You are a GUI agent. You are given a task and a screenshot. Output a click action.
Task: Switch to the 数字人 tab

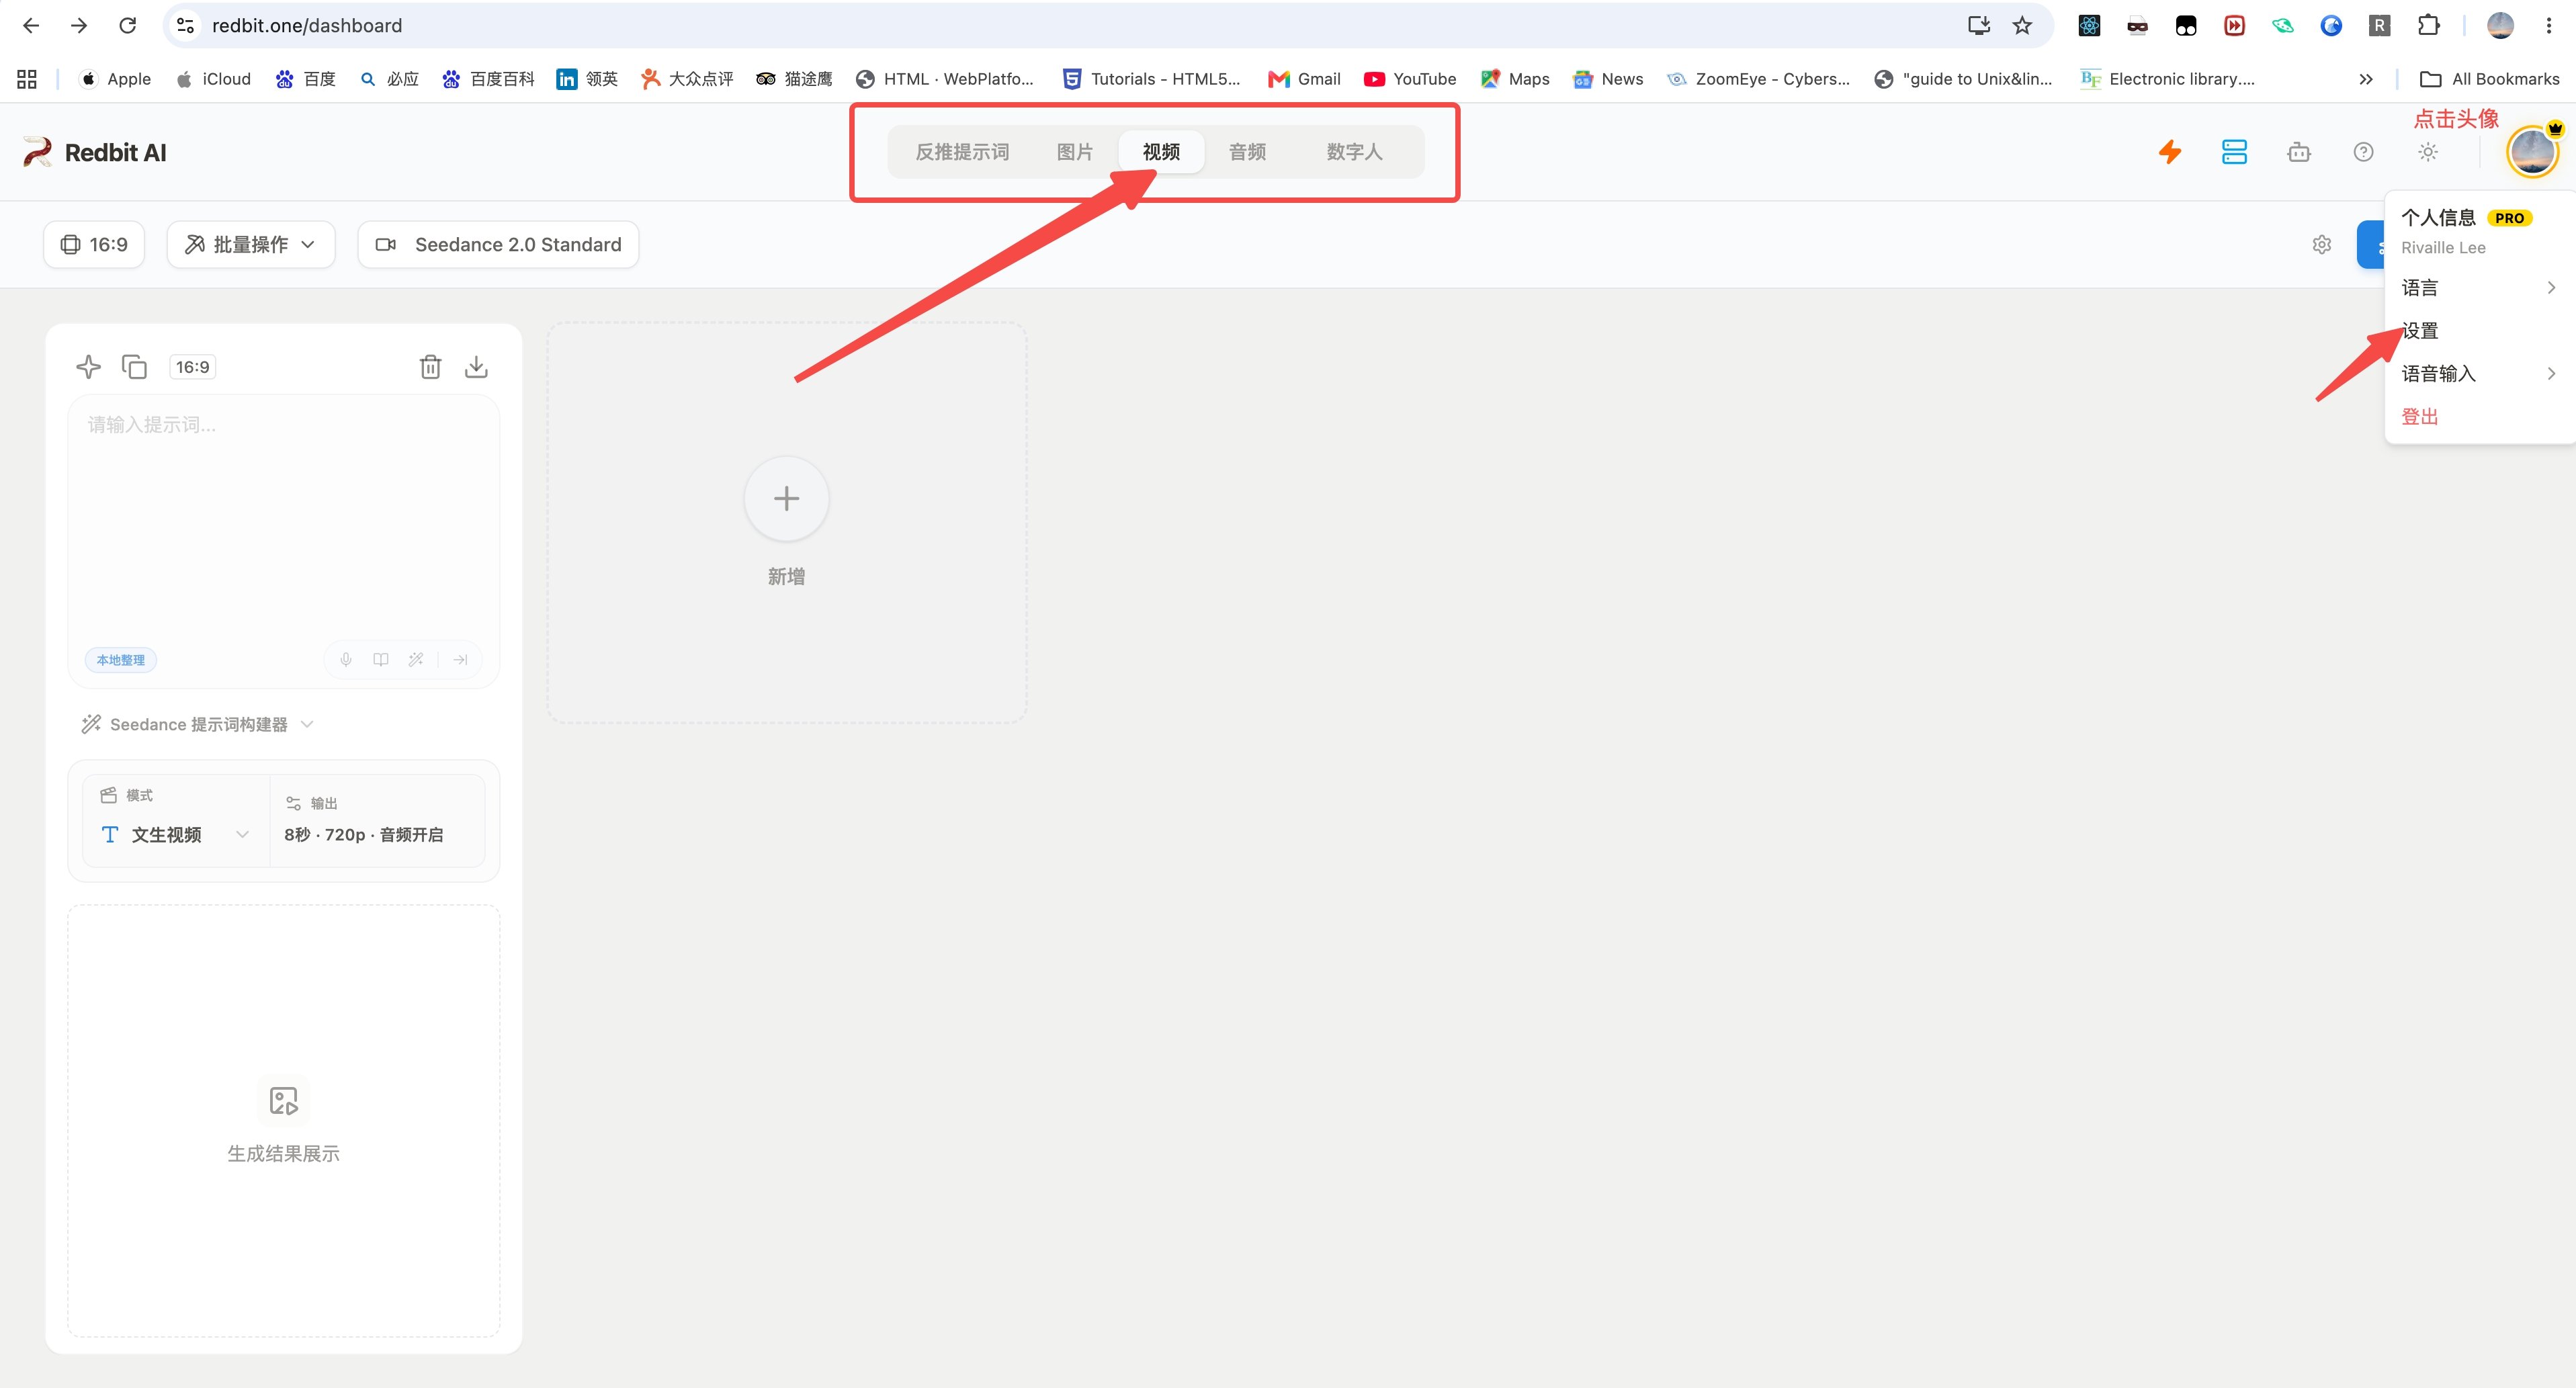point(1354,152)
